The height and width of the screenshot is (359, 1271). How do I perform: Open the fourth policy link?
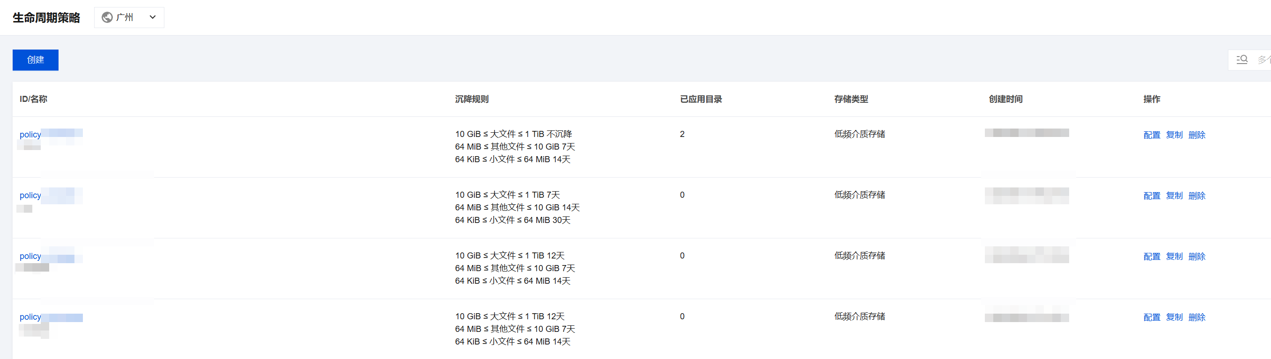(x=30, y=317)
